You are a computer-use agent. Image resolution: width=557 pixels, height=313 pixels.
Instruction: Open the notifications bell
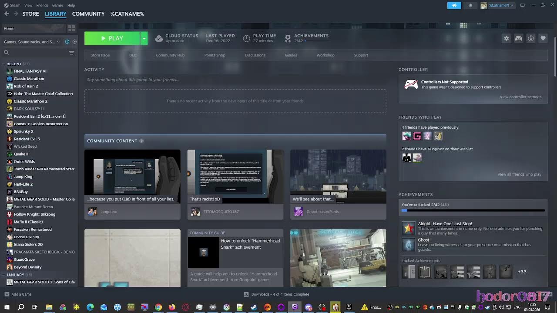pyautogui.click(x=470, y=5)
